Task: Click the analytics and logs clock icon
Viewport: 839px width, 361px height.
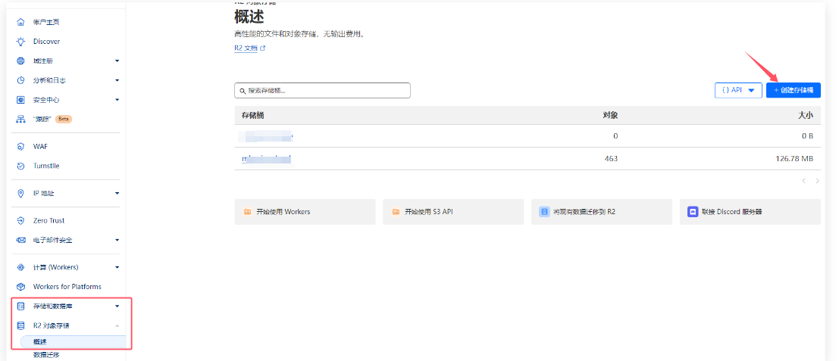Action: 21,80
